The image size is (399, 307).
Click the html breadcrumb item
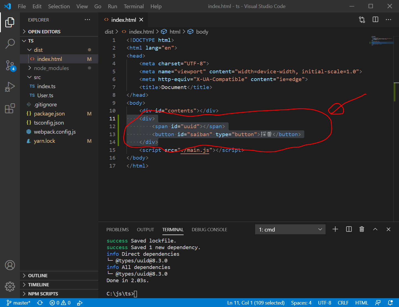pyautogui.click(x=171, y=32)
